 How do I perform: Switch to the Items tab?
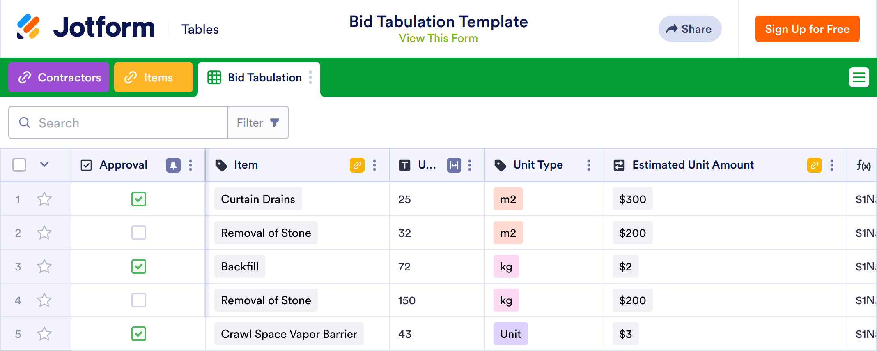[x=153, y=77]
